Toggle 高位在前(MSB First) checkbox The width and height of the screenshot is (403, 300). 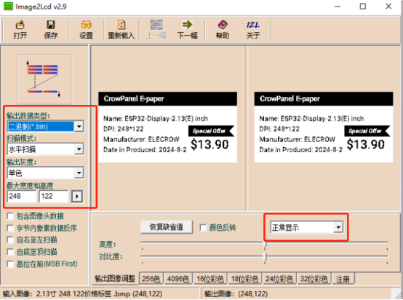pos(10,264)
